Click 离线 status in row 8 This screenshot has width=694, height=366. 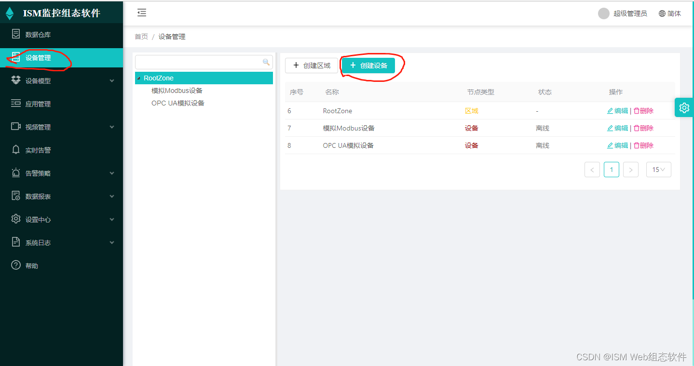(x=543, y=145)
